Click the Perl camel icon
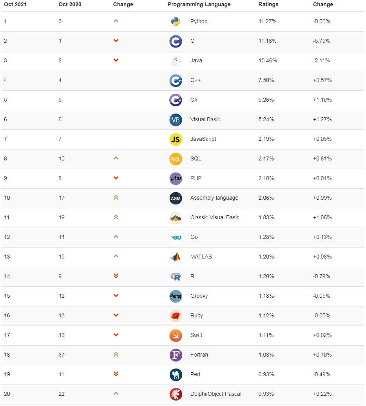This screenshot has width=366, height=406. [x=176, y=375]
